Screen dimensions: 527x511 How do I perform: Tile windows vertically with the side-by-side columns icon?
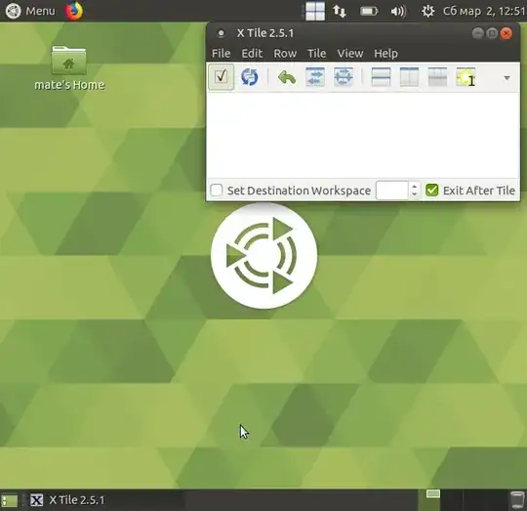[x=409, y=77]
